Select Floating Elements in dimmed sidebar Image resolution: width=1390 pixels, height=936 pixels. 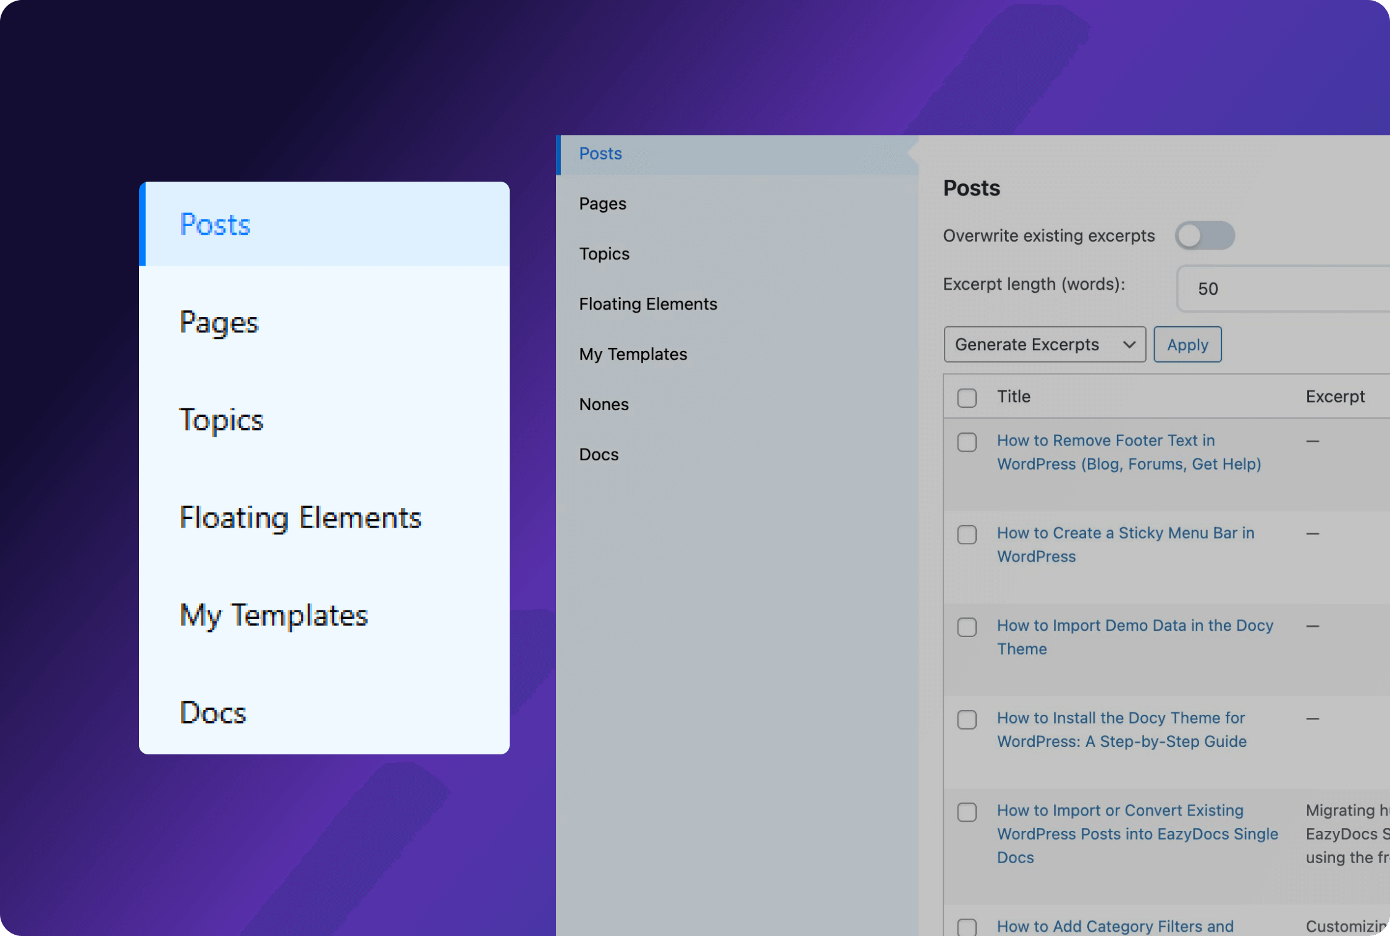click(x=647, y=304)
